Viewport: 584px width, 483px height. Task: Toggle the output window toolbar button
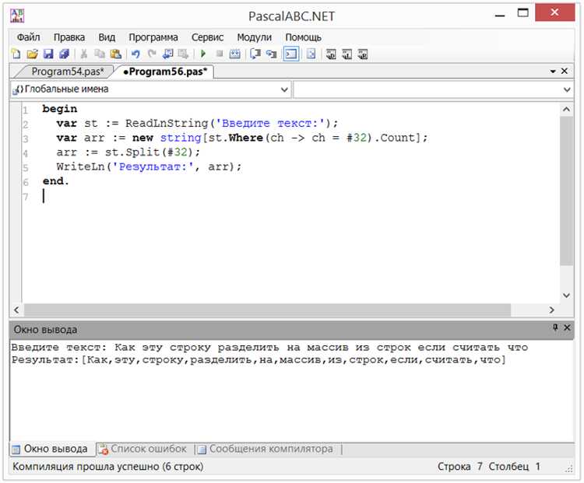click(x=291, y=54)
